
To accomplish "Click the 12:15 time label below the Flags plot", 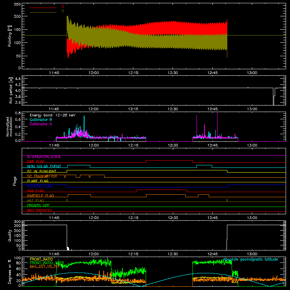I will click(133, 218).
